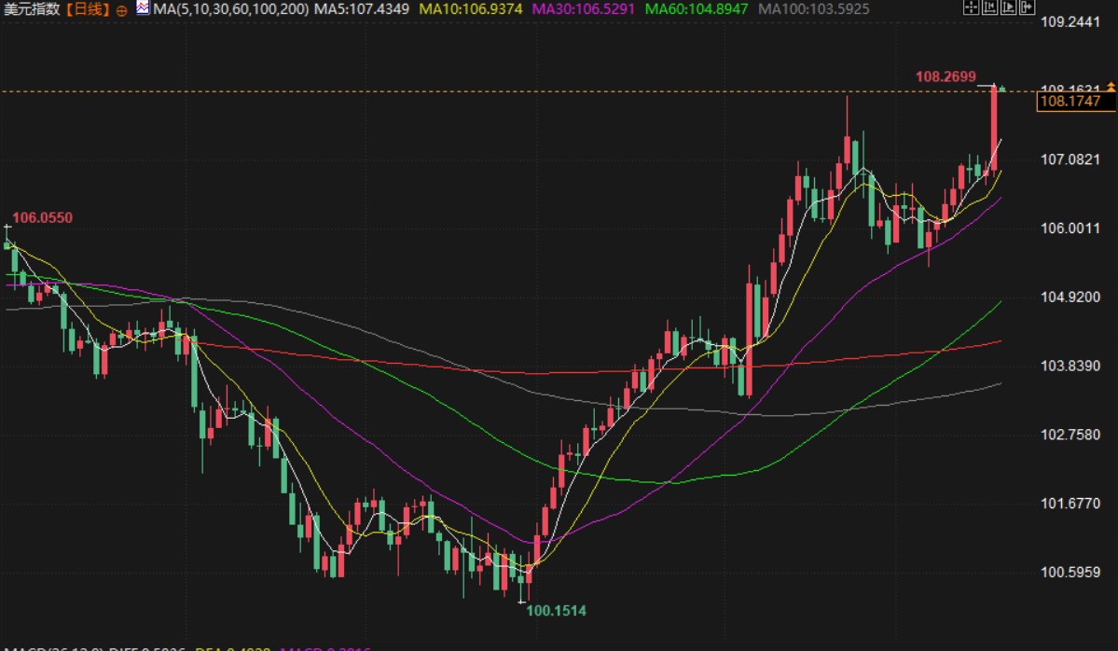The image size is (1118, 651).
Task: Click the orange alert arrow on price axis
Action: (x=1111, y=87)
